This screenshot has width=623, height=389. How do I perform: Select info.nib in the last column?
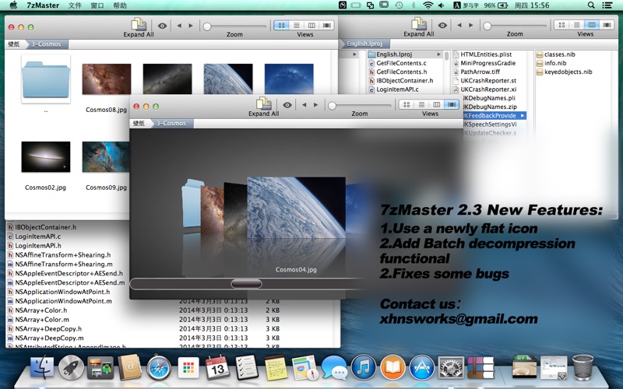point(555,63)
